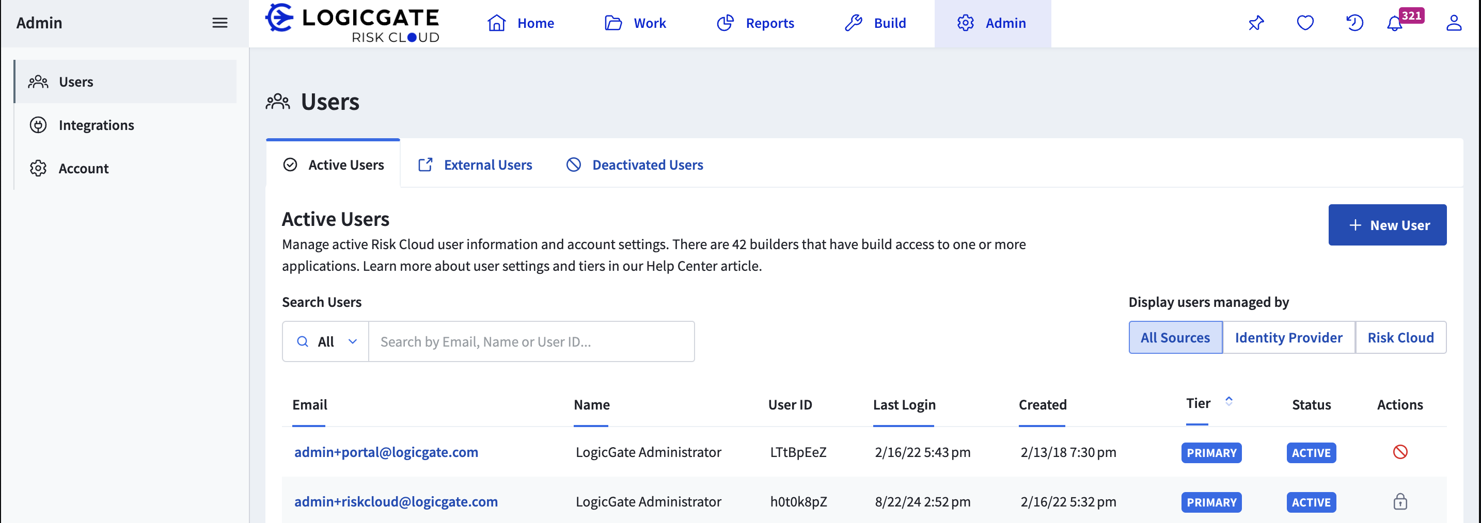
Task: Click the 321 notification count badge
Action: (x=1411, y=15)
